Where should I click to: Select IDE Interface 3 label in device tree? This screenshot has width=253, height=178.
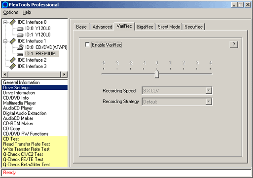pyautogui.click(x=32, y=66)
